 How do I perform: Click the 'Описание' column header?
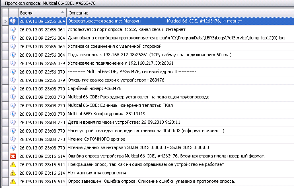pos(180,13)
